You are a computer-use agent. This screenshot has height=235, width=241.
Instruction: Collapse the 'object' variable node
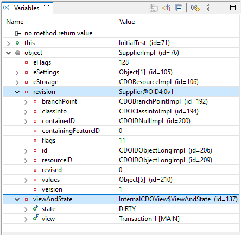pyautogui.click(x=8, y=53)
